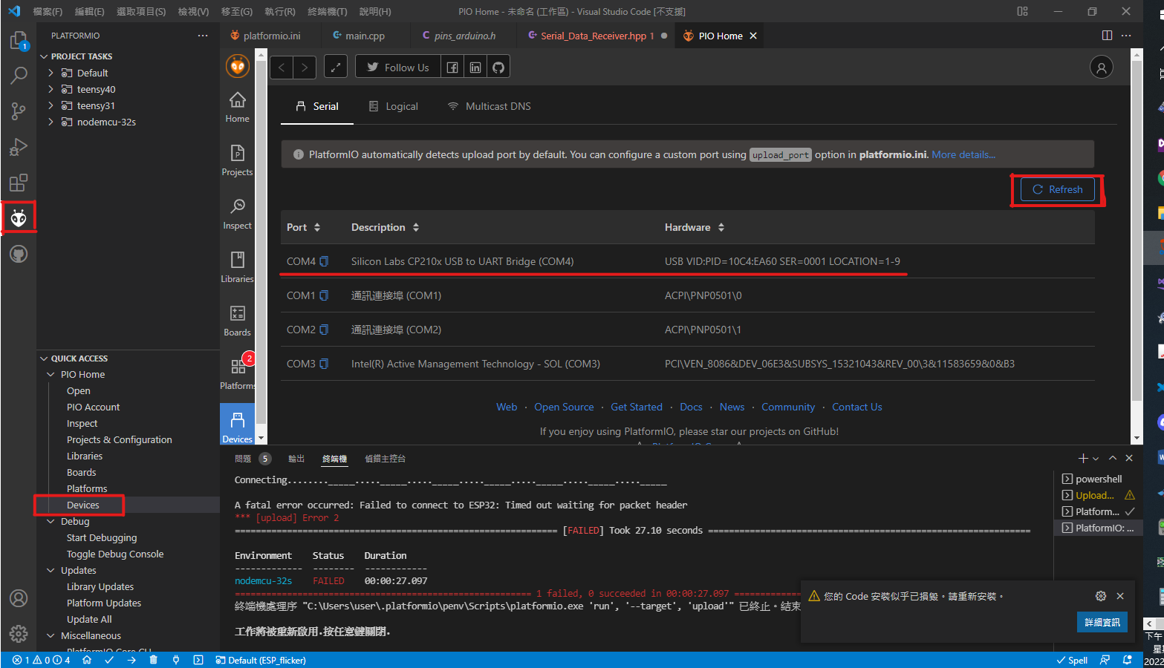Image resolution: width=1164 pixels, height=668 pixels.
Task: Select the PlatformIO alien icon in activity bar
Action: coord(19,218)
